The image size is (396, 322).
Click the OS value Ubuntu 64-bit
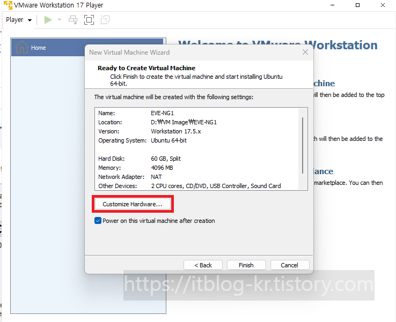pos(168,140)
